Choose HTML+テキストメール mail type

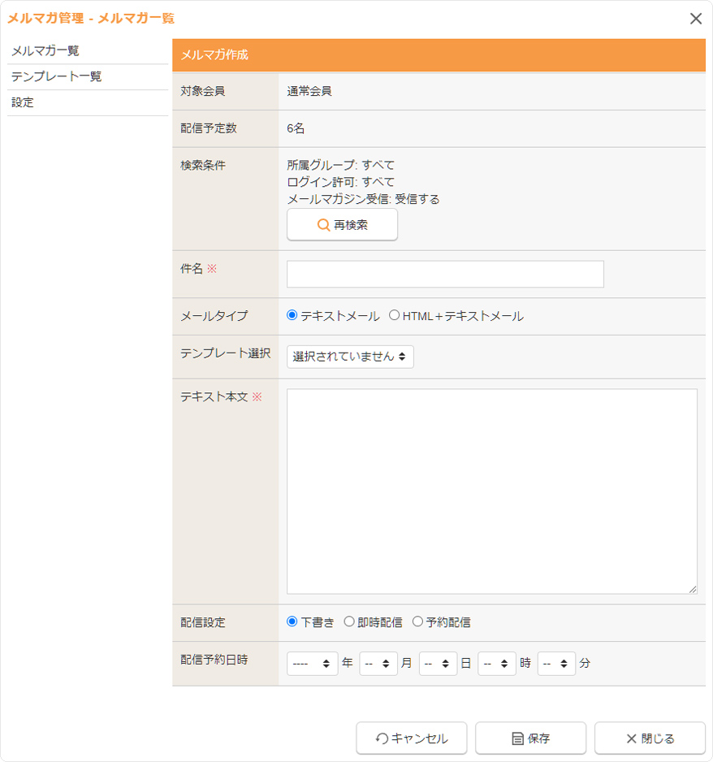coord(395,316)
